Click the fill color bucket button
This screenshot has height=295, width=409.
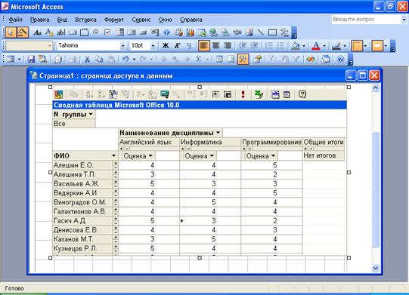tap(296, 46)
